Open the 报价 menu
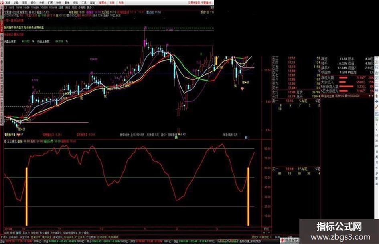This screenshot has height=244, width=379. [33, 3]
